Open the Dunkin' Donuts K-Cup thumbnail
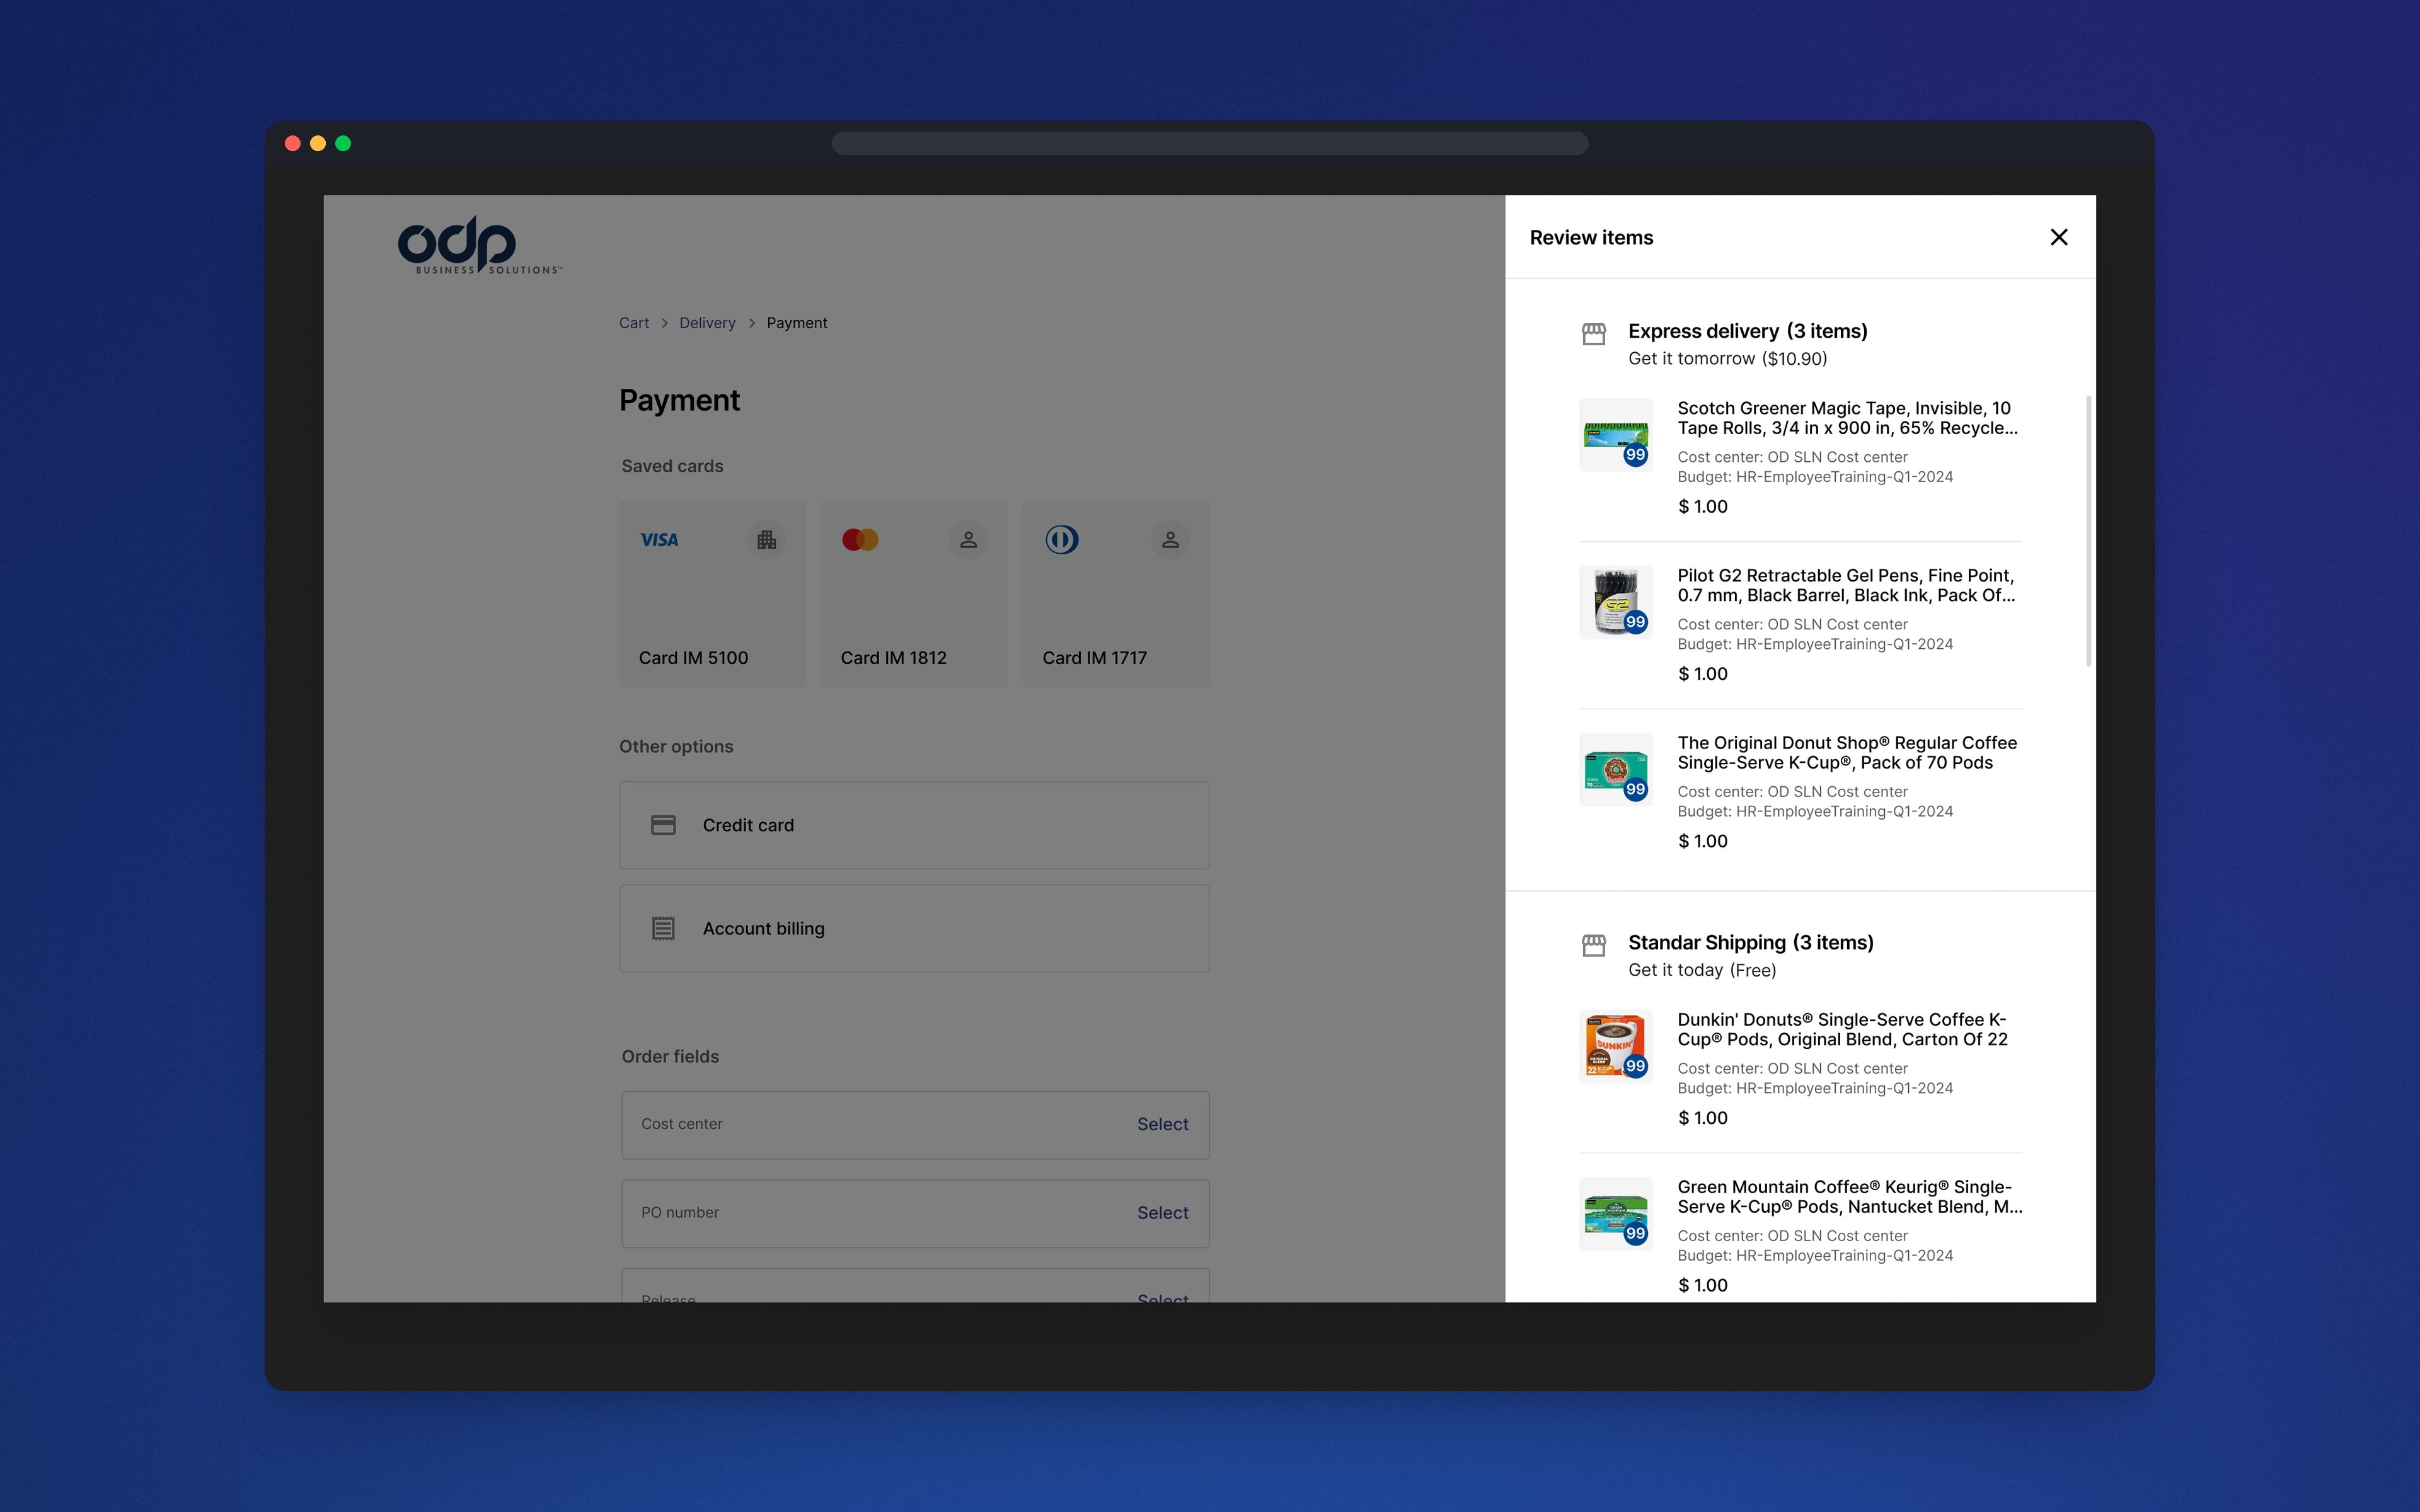Viewport: 2420px width, 1512px height. [1615, 1046]
